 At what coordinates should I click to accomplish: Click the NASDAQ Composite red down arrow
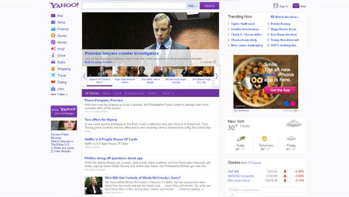[x=285, y=176]
